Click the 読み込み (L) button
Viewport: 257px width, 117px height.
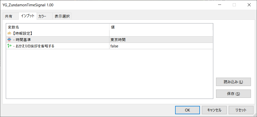point(233,82)
